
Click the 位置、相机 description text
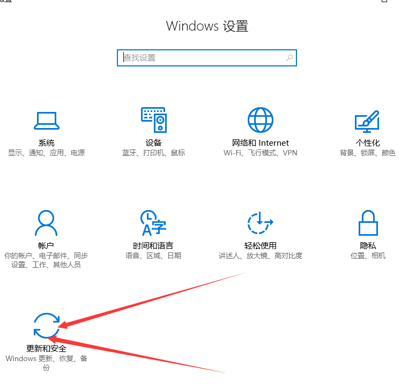(x=368, y=256)
